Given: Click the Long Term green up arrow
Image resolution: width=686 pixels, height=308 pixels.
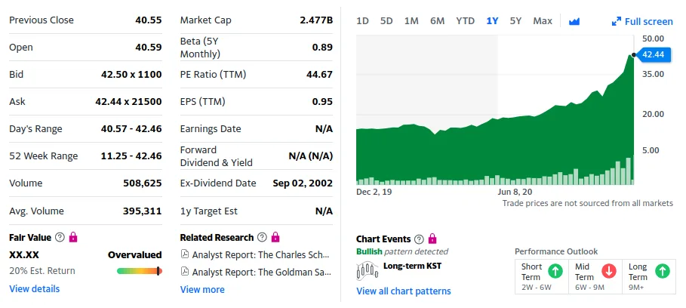Looking at the screenshot, I should (x=663, y=271).
